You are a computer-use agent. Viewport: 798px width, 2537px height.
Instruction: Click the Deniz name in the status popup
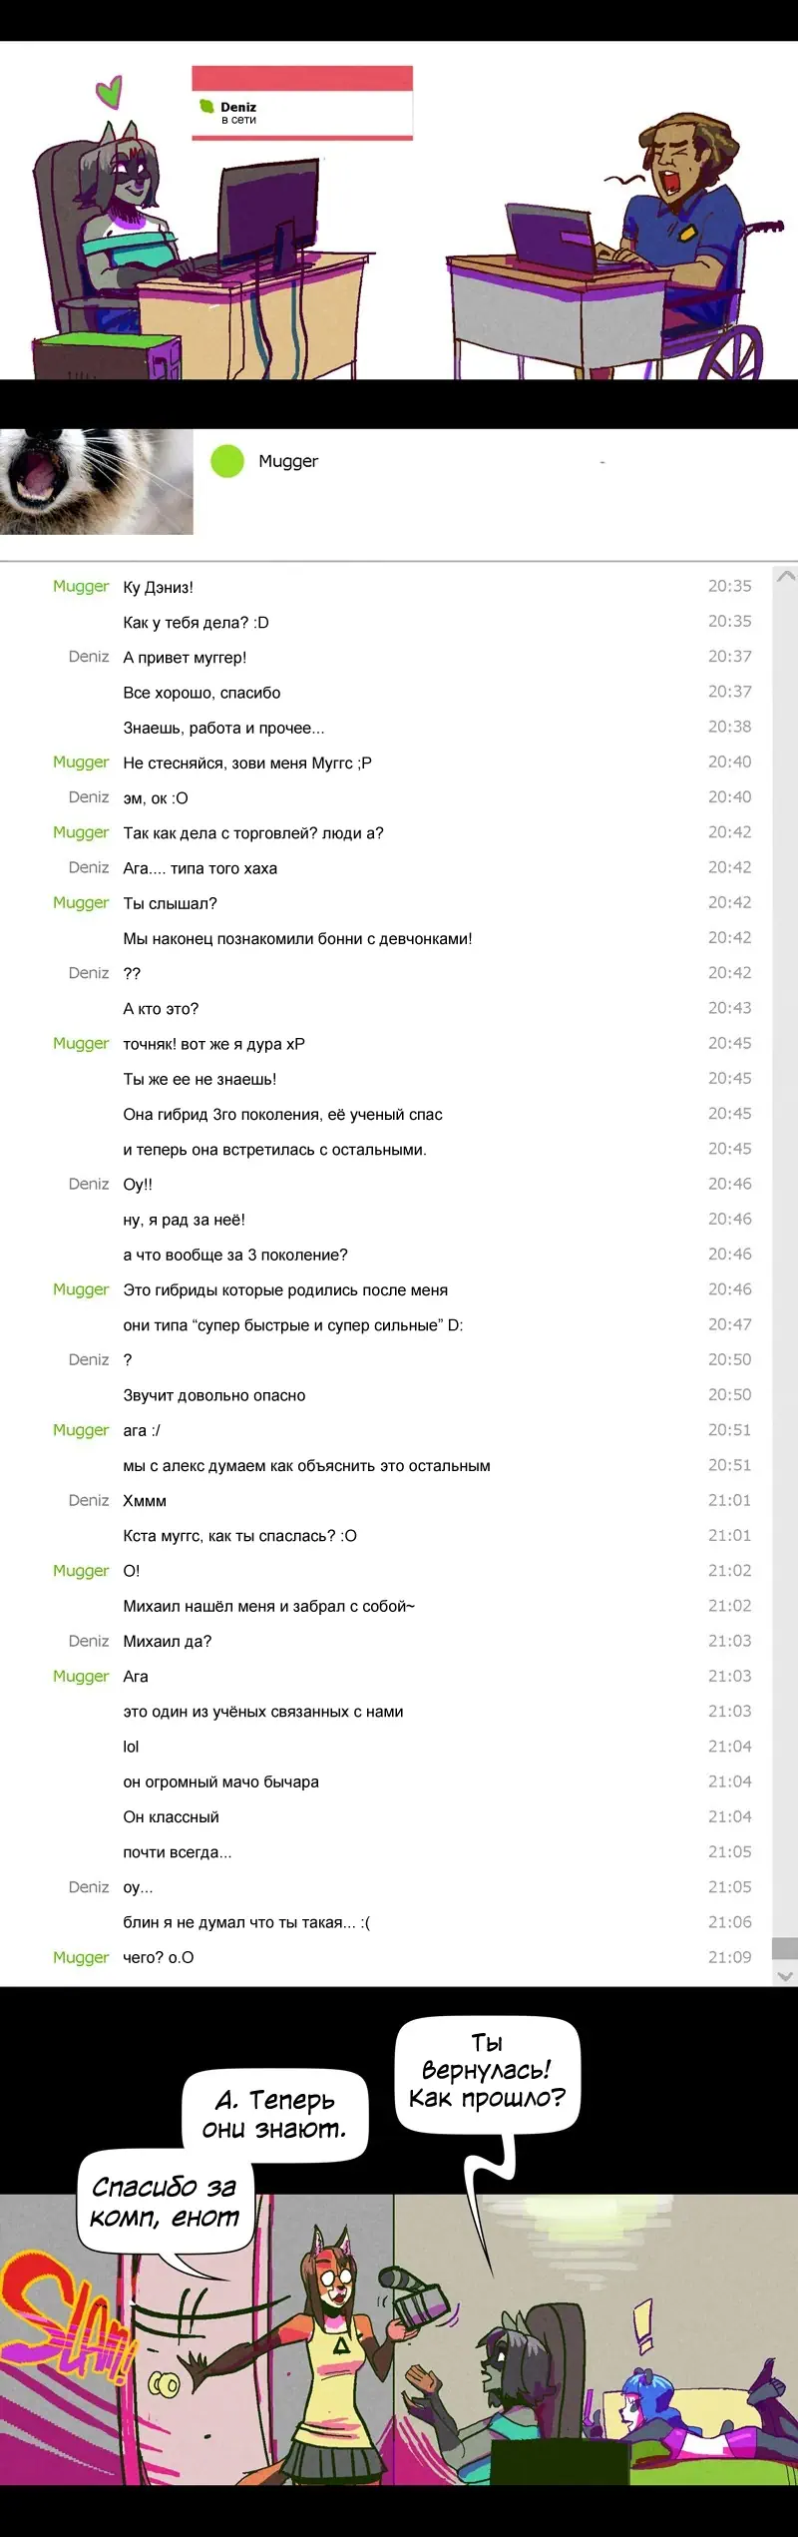pyautogui.click(x=238, y=107)
